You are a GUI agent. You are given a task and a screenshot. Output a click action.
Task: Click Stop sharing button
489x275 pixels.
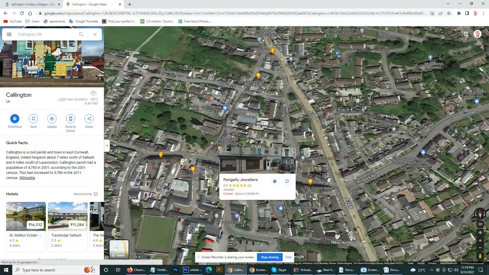[x=270, y=257]
